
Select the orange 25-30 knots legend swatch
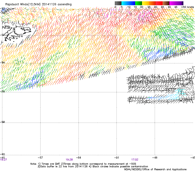pos(152,3)
